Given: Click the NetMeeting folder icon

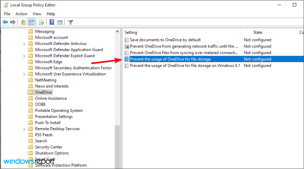Looking at the screenshot, I should click(30, 80).
